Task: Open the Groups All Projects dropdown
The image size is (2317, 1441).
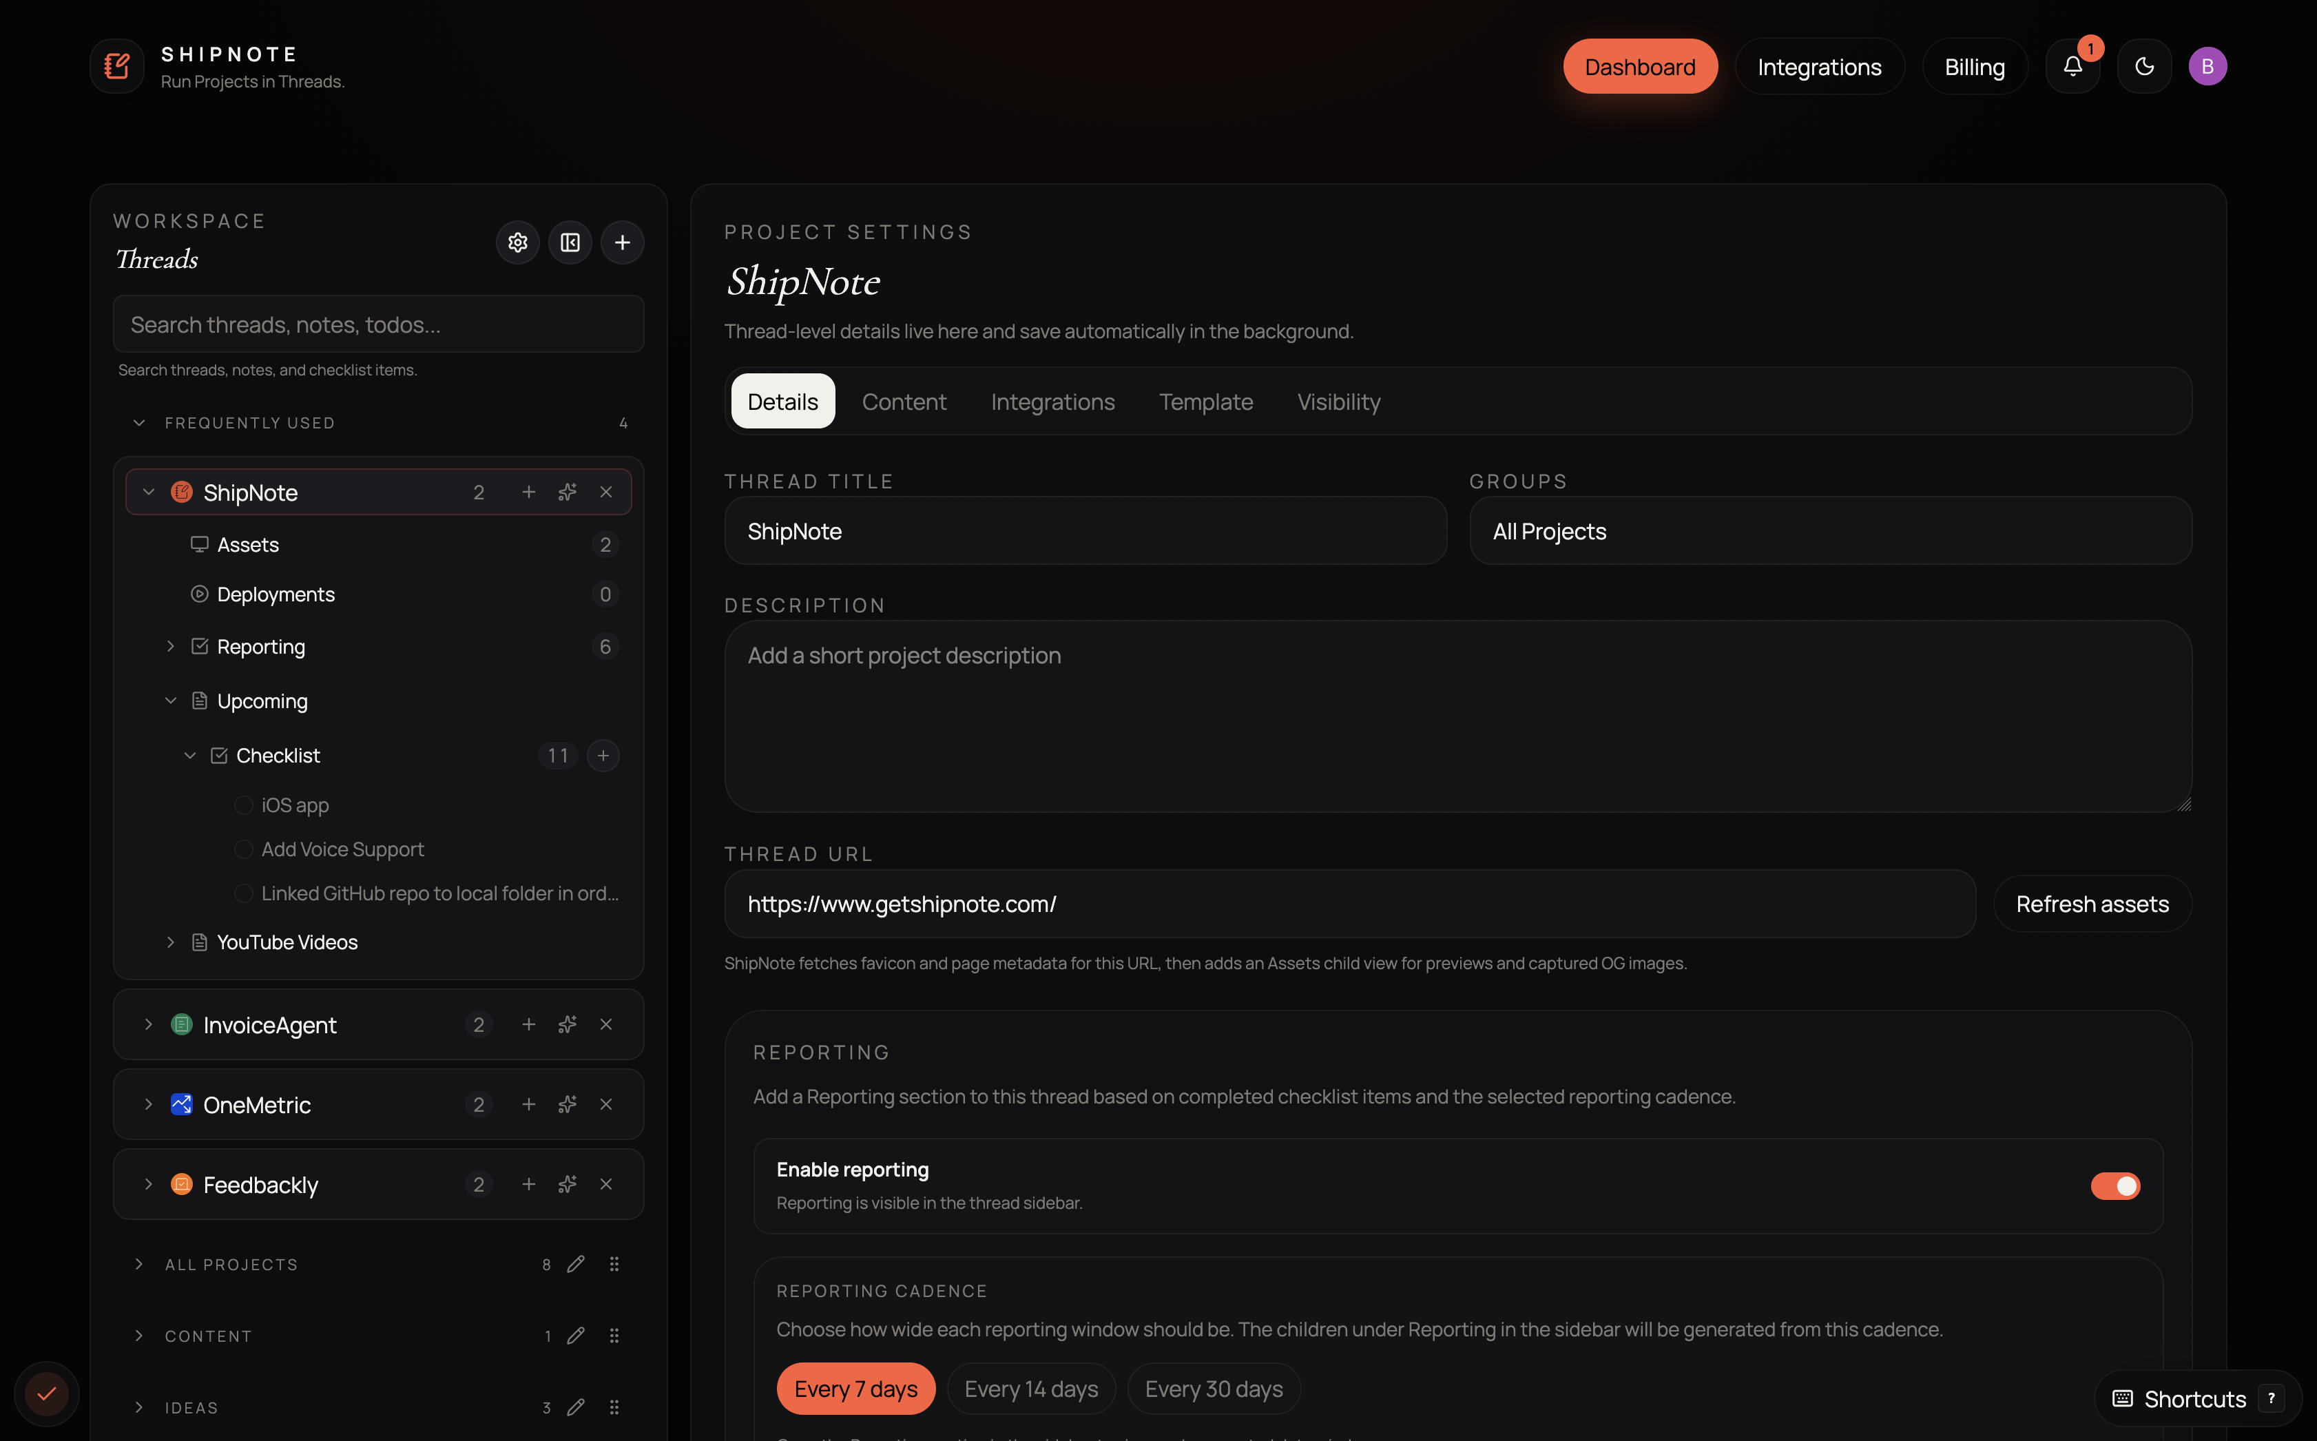Action: [1830, 531]
